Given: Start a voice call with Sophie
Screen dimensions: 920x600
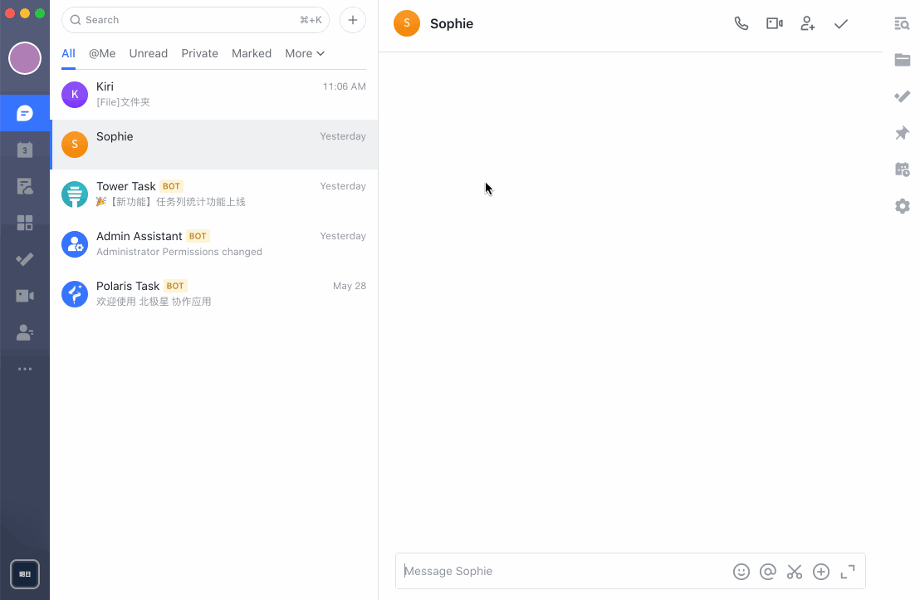Looking at the screenshot, I should coord(741,24).
